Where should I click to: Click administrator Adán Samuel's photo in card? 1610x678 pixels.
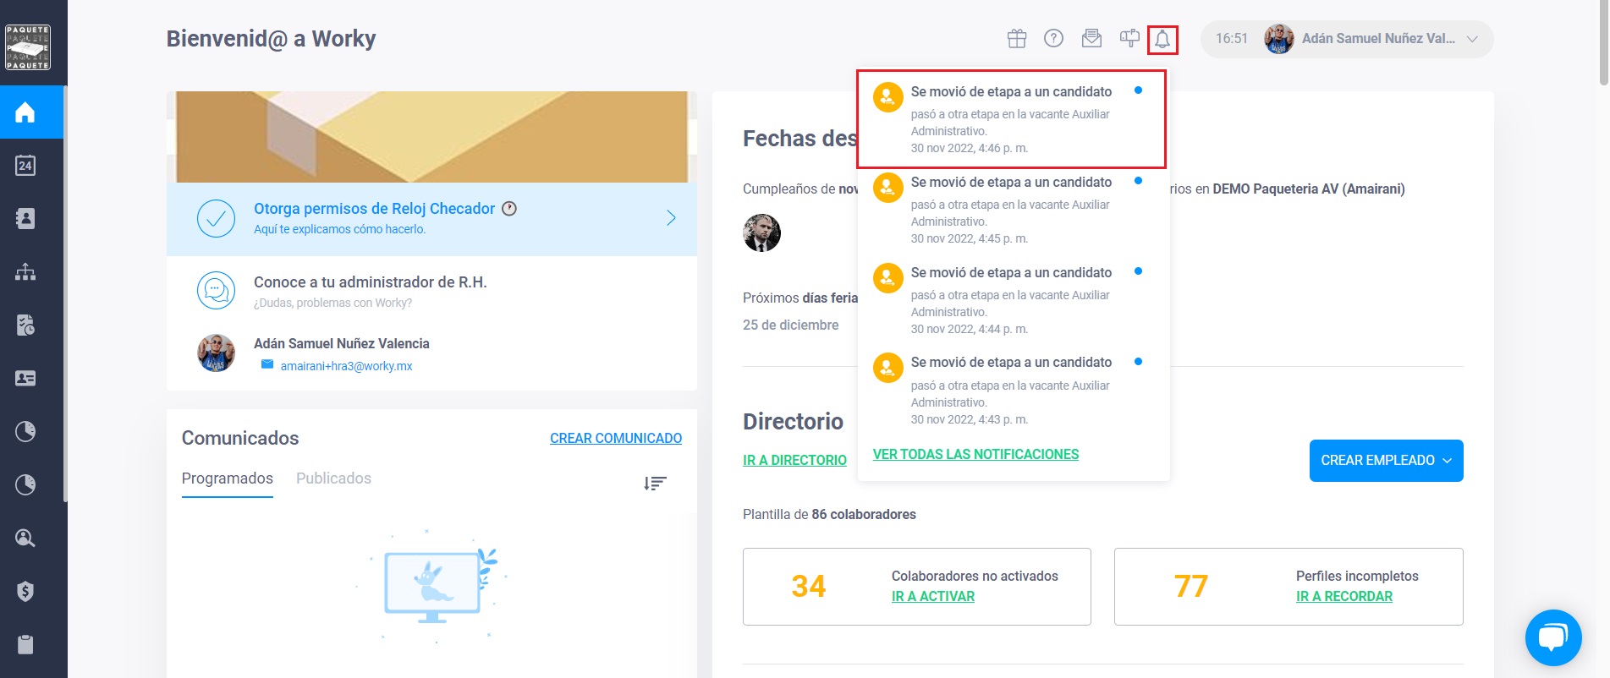pyautogui.click(x=216, y=353)
